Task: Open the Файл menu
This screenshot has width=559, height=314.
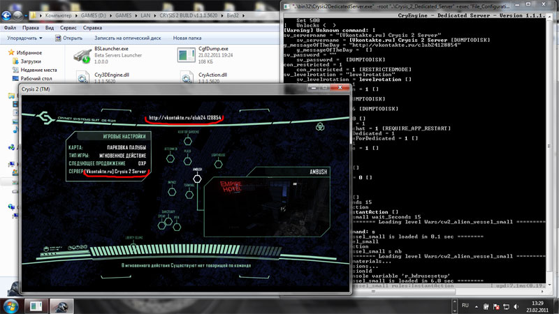Action: pos(11,27)
